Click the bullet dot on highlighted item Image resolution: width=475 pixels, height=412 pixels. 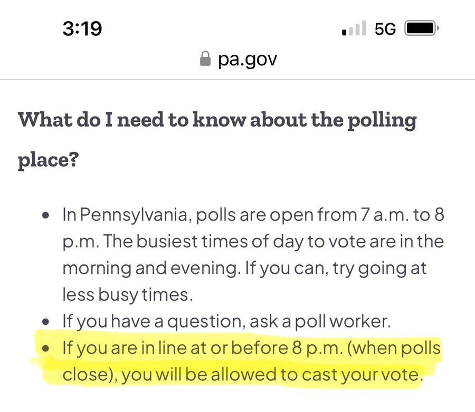tap(46, 349)
